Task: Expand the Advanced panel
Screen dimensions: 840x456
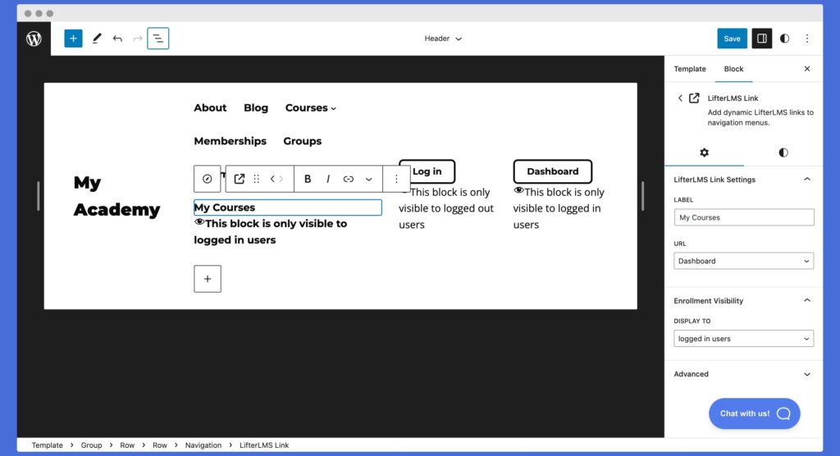Action: (x=742, y=374)
